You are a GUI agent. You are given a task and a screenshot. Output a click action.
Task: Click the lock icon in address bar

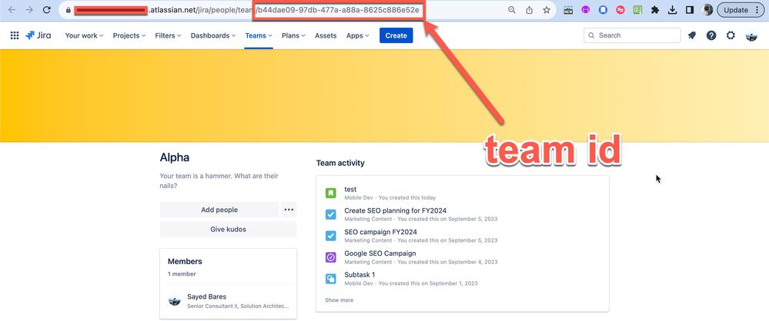click(x=69, y=10)
